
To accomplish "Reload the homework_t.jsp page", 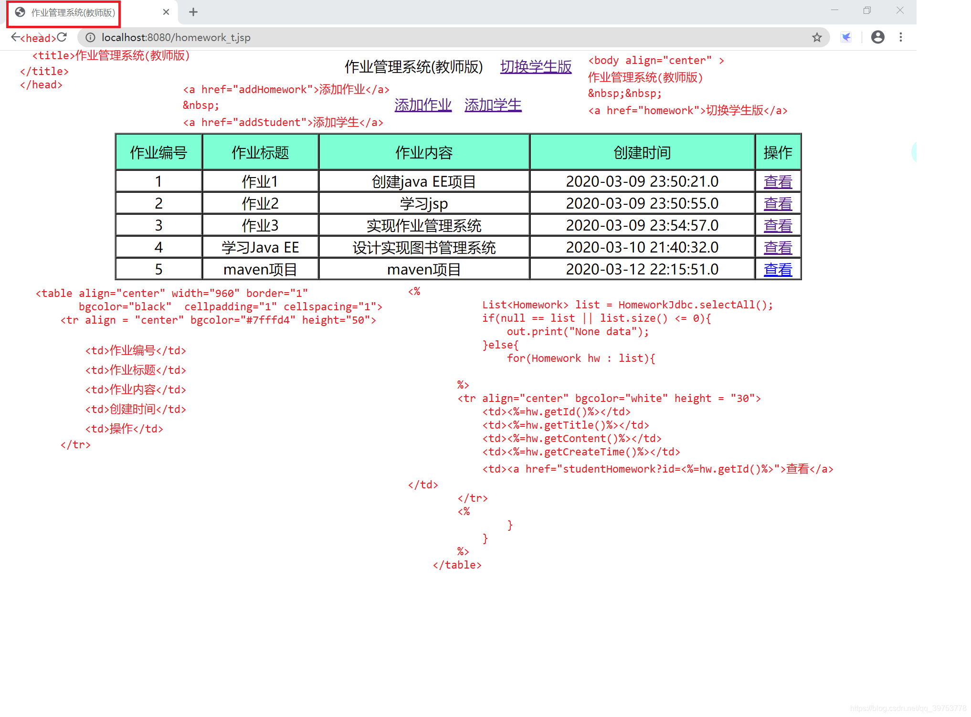I will 62,37.
